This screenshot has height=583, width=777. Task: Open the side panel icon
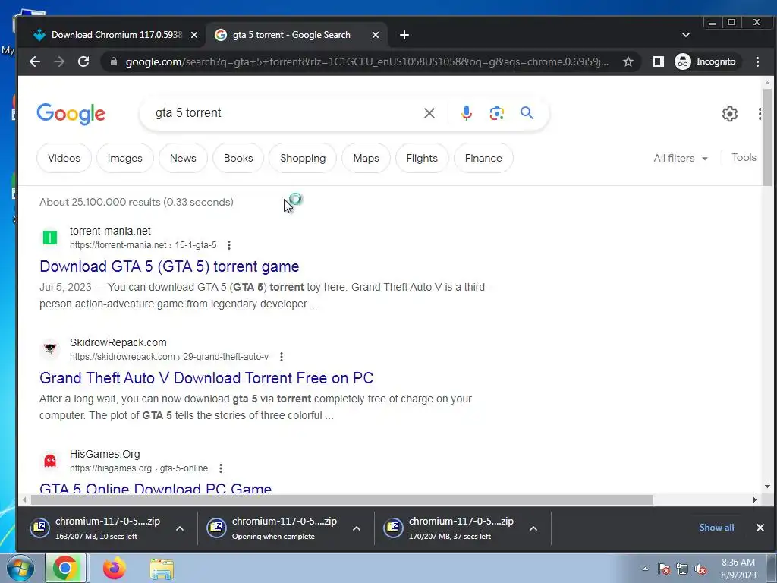click(x=658, y=61)
